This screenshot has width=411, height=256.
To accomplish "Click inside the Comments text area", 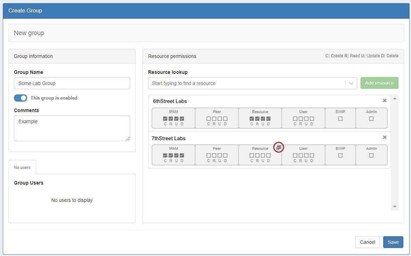I will (72, 128).
